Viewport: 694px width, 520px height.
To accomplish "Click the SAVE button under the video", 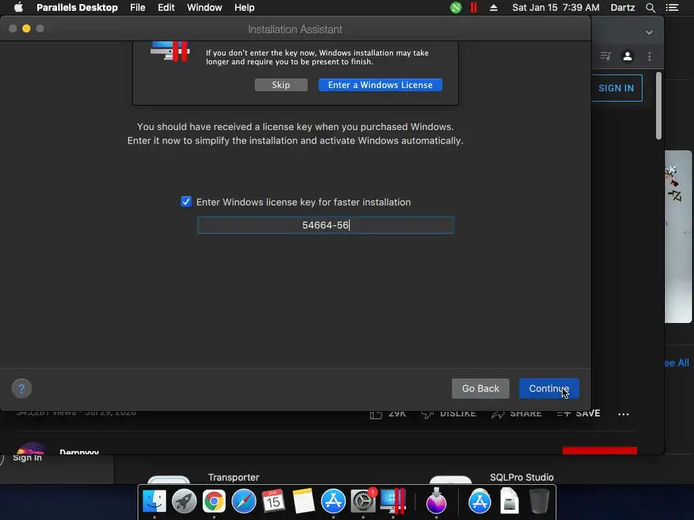I will coord(579,414).
